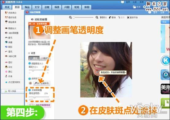
Task: Click the green bookmark icon on right
Action: (166, 103)
